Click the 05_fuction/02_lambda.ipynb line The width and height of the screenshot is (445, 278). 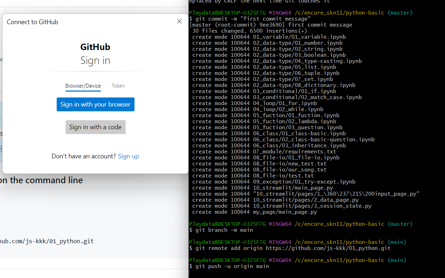tap(264, 121)
